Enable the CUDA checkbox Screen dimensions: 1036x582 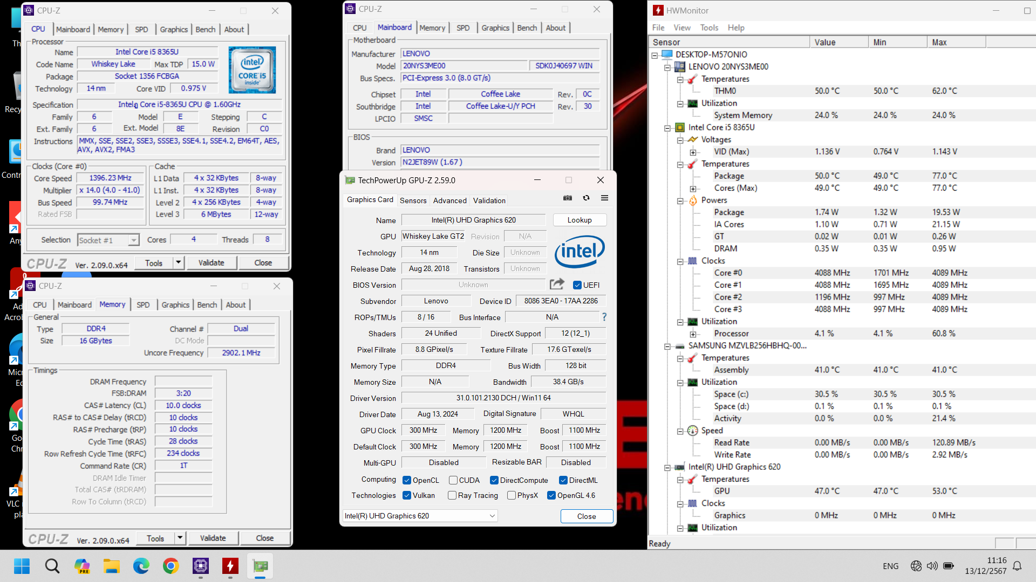pyautogui.click(x=453, y=480)
